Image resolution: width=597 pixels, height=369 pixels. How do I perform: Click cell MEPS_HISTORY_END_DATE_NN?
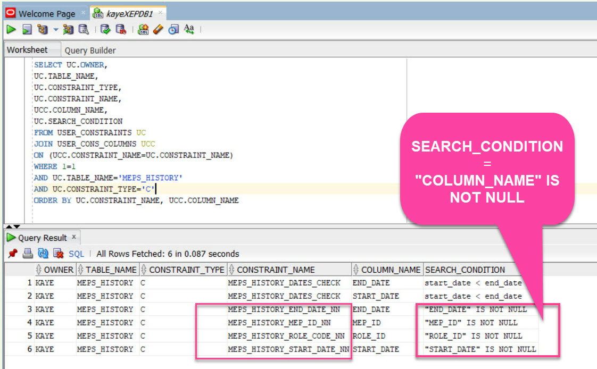point(284,309)
